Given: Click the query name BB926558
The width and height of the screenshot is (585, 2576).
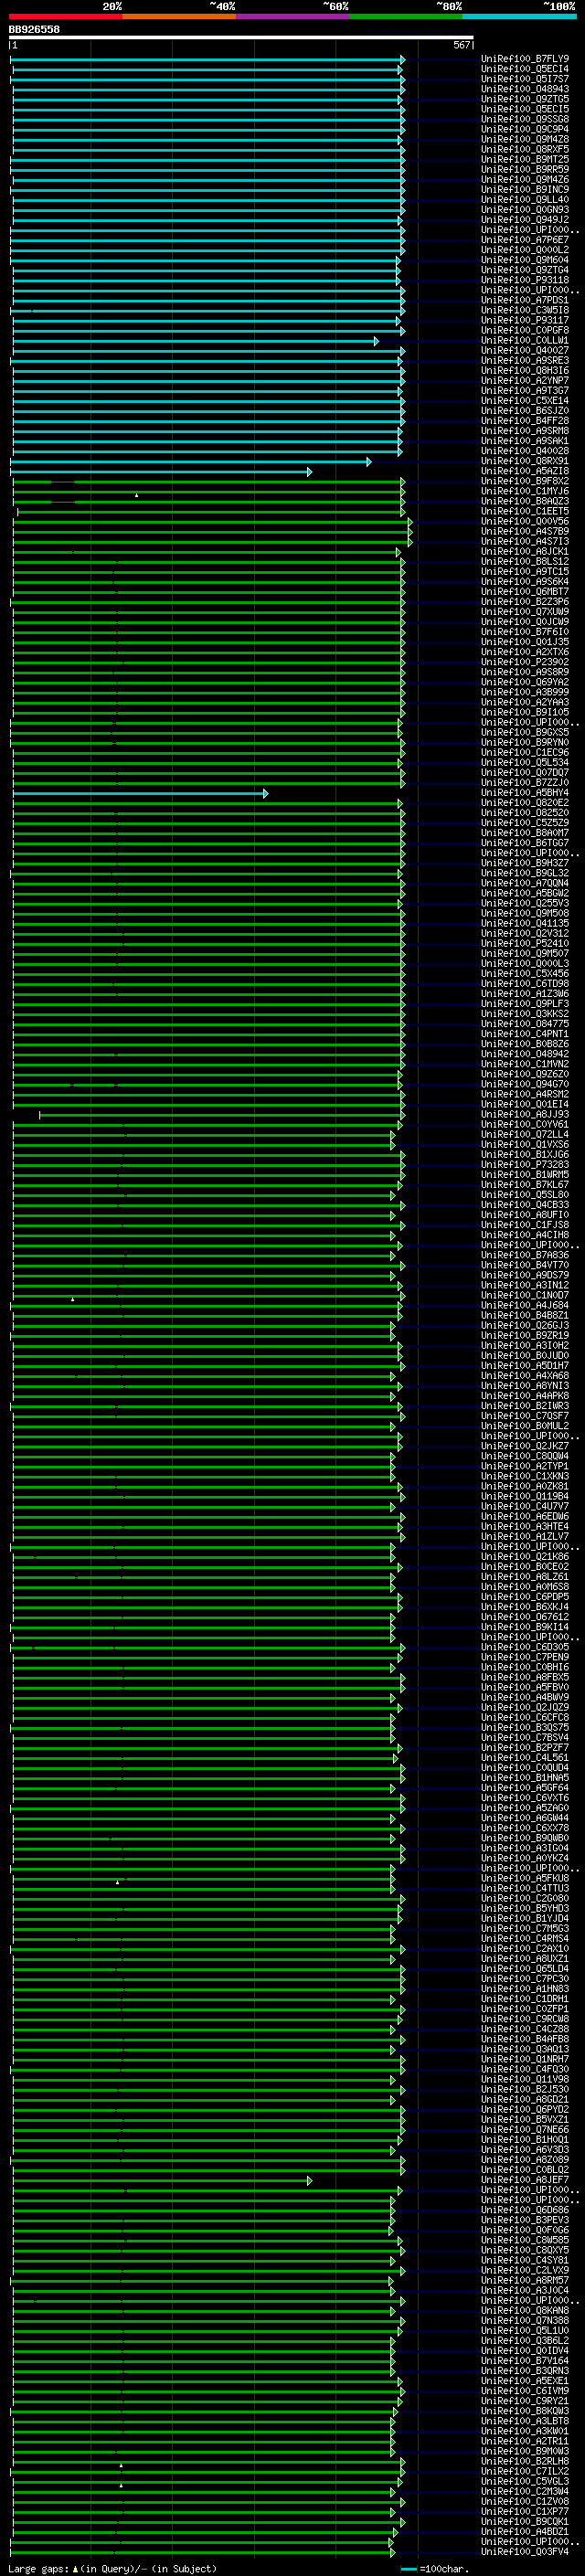Looking at the screenshot, I should (x=34, y=30).
